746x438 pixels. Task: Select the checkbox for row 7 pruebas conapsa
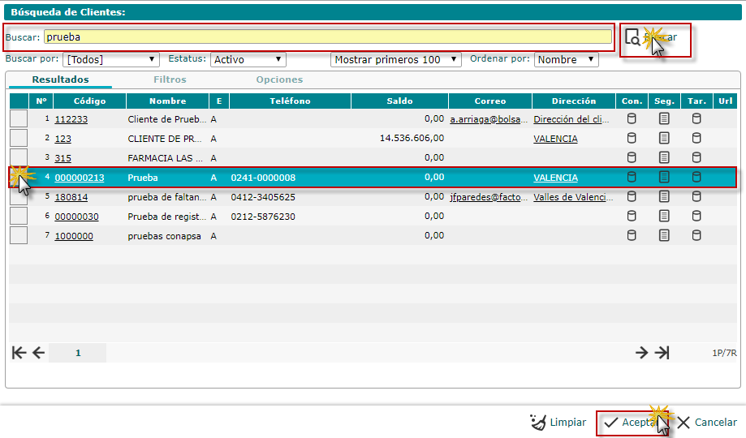click(19, 235)
